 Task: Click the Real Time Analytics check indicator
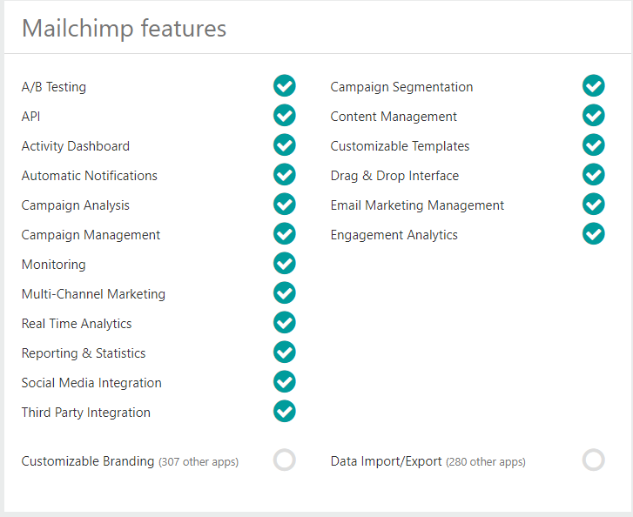(285, 322)
